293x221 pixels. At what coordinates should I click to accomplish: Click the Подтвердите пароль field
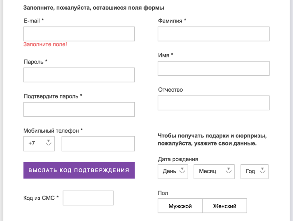click(79, 109)
